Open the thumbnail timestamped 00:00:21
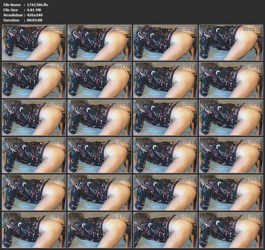Screen dimensions: 265x250 tap(231, 80)
